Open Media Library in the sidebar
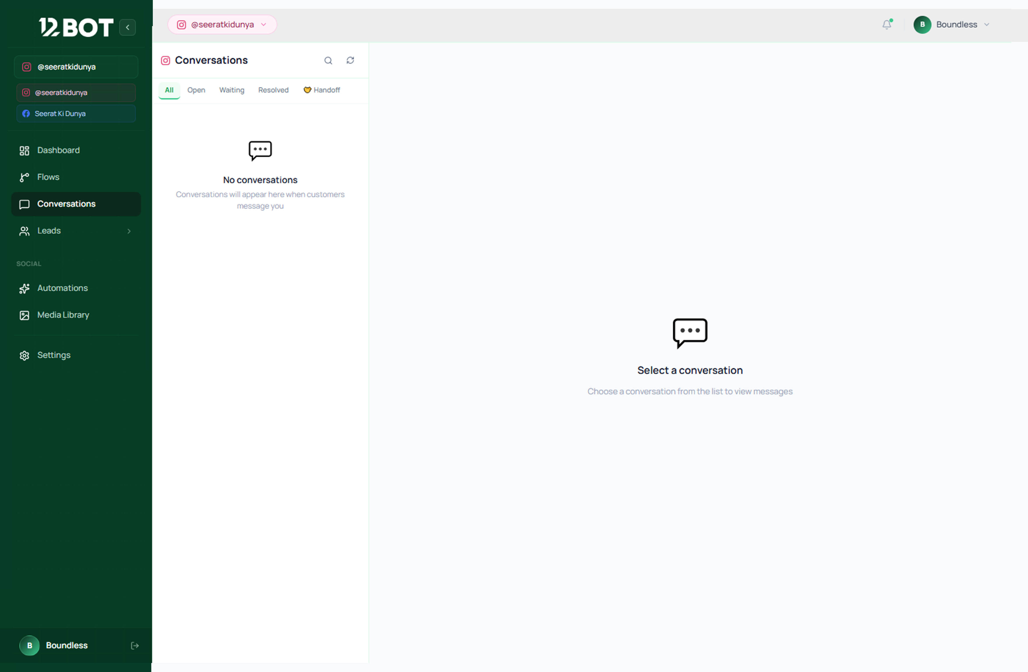The width and height of the screenshot is (1028, 672). point(76,315)
